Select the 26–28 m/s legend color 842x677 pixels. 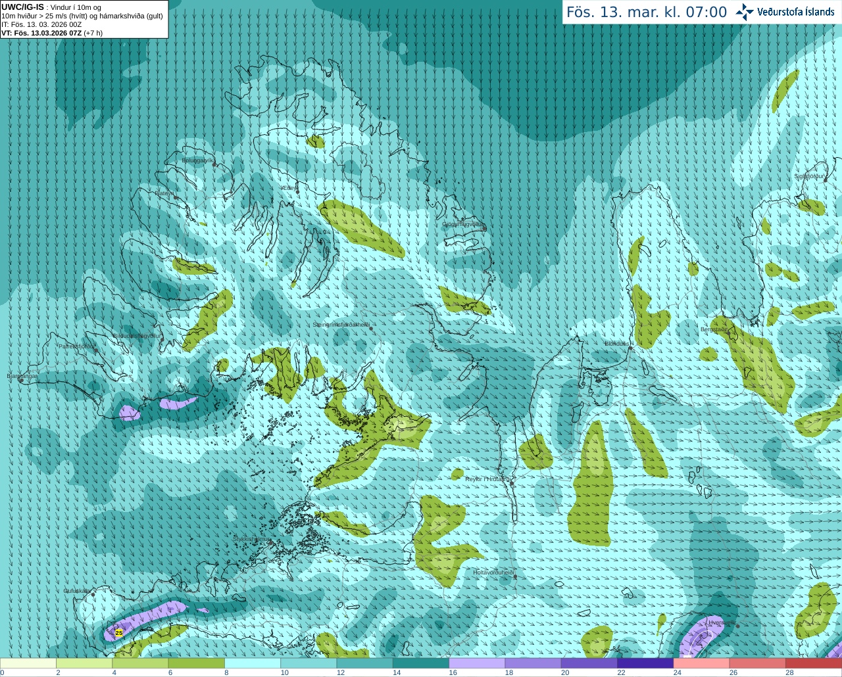point(758,663)
